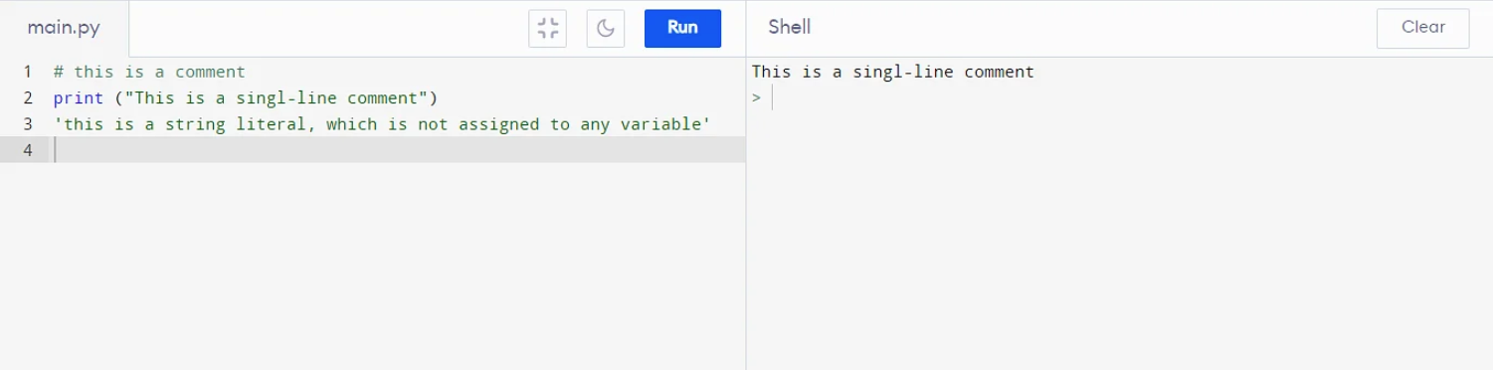Click the '>' shell prompt symbol
The image size is (1493, 370).
pyautogui.click(x=756, y=97)
